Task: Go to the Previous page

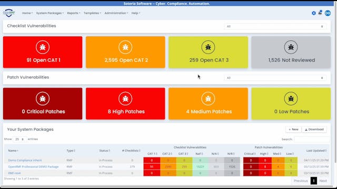Action: [301, 181]
